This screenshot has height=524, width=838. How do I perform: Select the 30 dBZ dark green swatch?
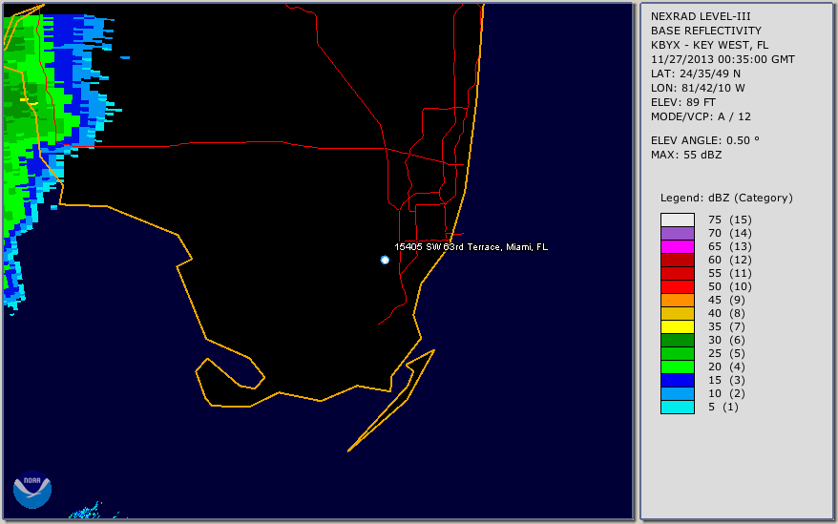[678, 340]
